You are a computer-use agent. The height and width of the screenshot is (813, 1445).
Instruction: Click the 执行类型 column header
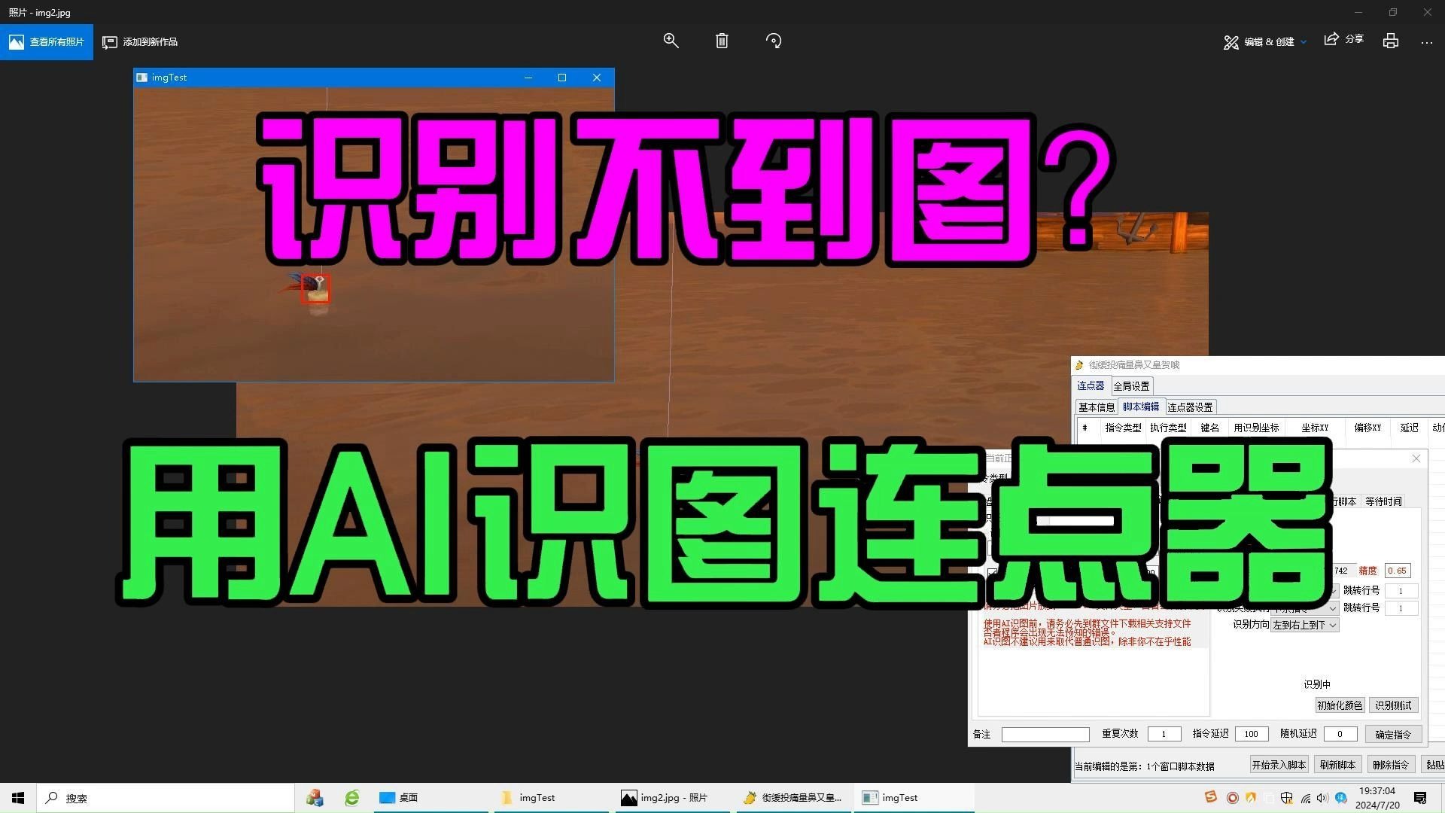click(1168, 428)
